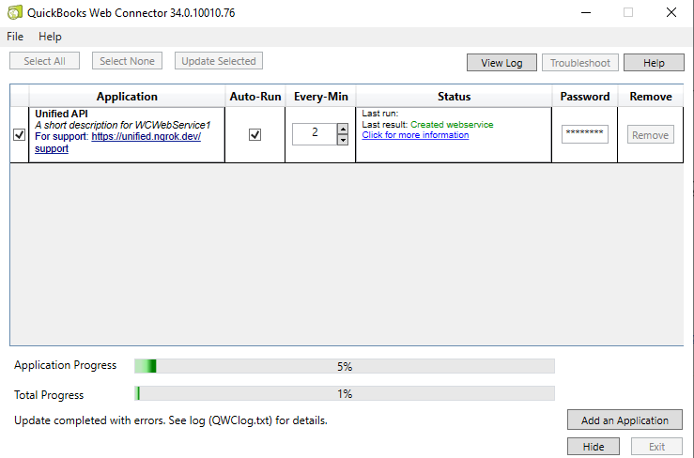Viewport: 694px width, 458px height.
Task: Open 'Click for more information' status link
Action: [415, 135]
